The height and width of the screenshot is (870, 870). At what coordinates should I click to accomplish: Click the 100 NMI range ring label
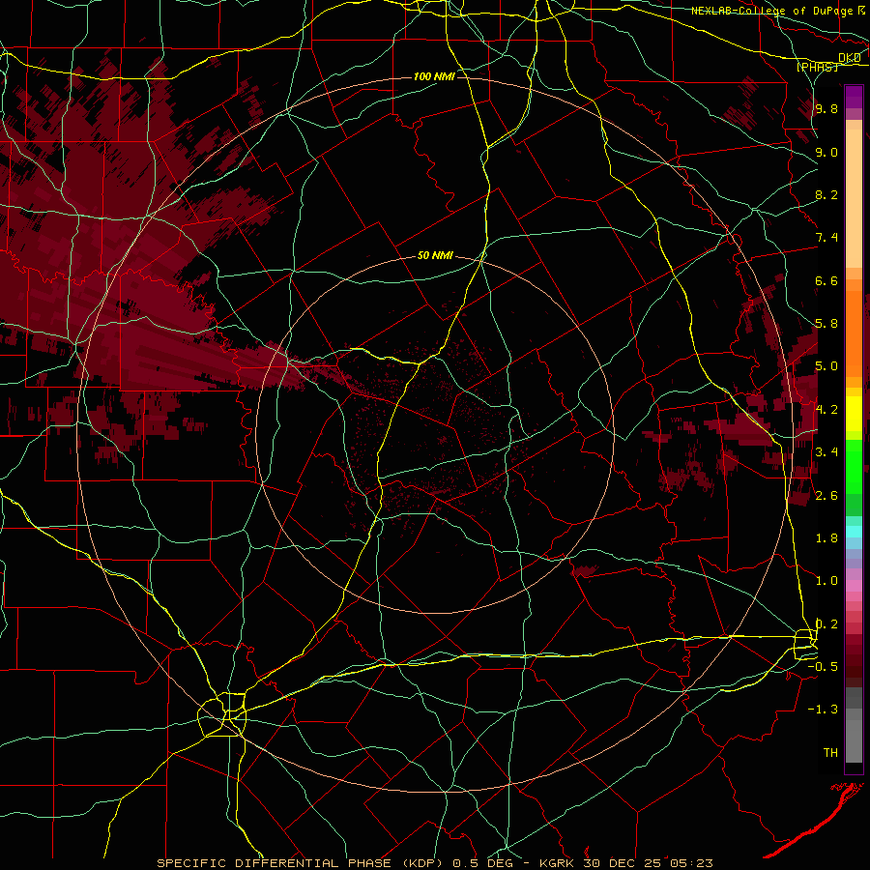pyautogui.click(x=434, y=76)
